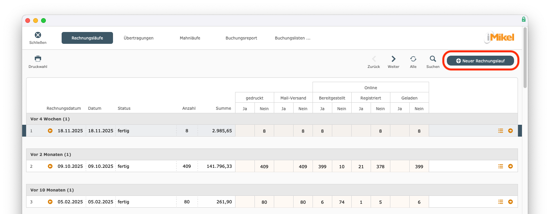Viewport: 550px width, 214px height.
Task: Expand the Vor 10 Monaten group header
Action: (x=52, y=190)
